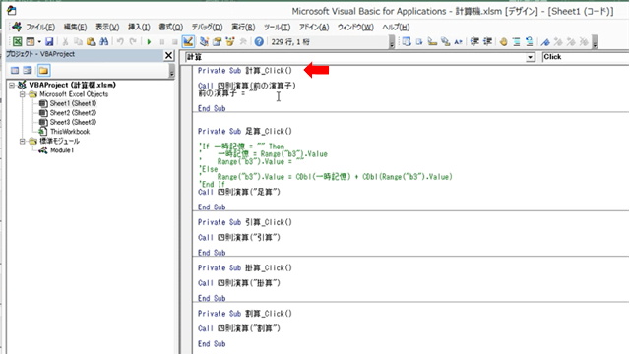This screenshot has height=354, width=630.
Task: Click the Reset (stop) icon
Action: coord(175,41)
